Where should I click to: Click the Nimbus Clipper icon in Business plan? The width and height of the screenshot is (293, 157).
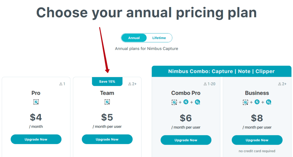269,102
